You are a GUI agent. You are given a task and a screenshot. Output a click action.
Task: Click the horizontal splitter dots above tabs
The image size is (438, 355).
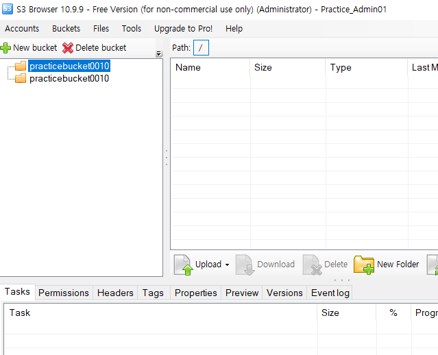click(x=341, y=280)
